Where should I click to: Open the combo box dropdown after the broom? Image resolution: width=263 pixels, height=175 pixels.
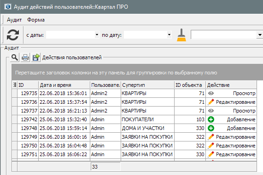point(260,35)
